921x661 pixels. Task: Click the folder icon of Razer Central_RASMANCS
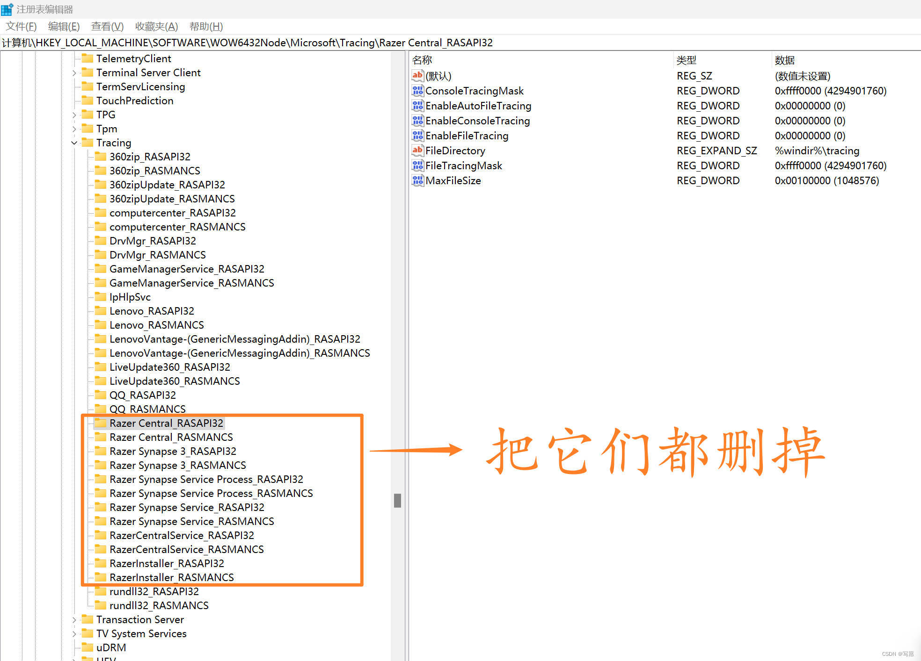(100, 437)
